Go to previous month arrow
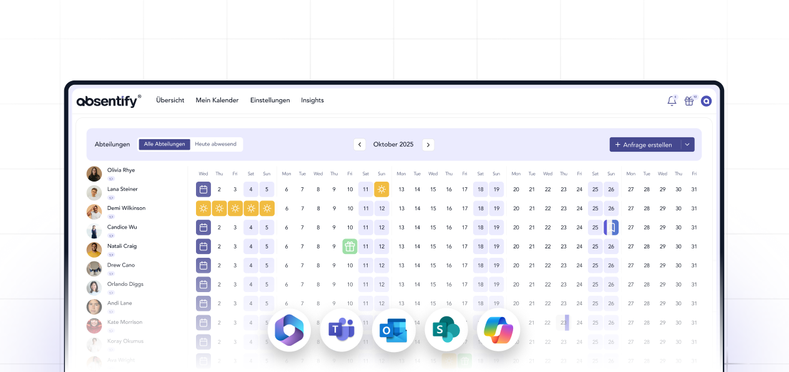789x372 pixels. tap(360, 145)
